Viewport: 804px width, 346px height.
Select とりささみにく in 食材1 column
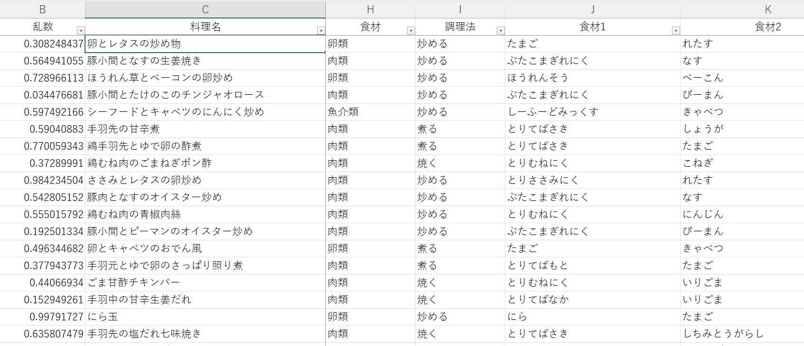(593, 181)
